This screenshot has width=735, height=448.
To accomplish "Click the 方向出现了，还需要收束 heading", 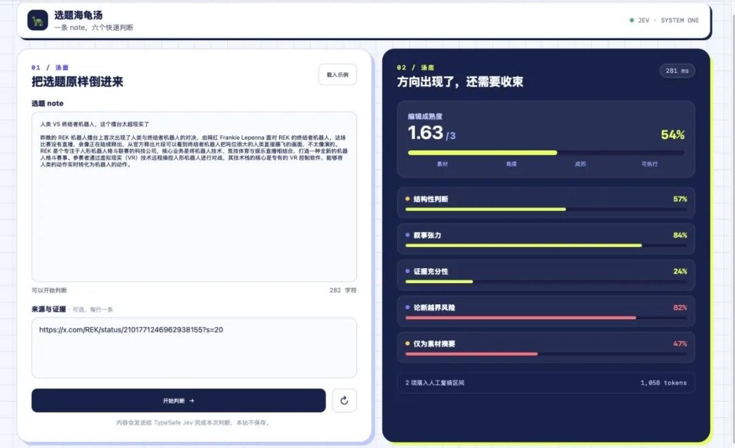I will (460, 82).
